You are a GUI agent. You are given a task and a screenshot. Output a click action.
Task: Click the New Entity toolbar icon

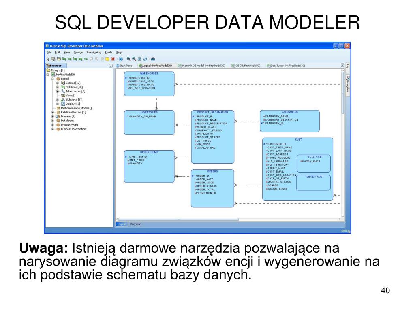53,59
